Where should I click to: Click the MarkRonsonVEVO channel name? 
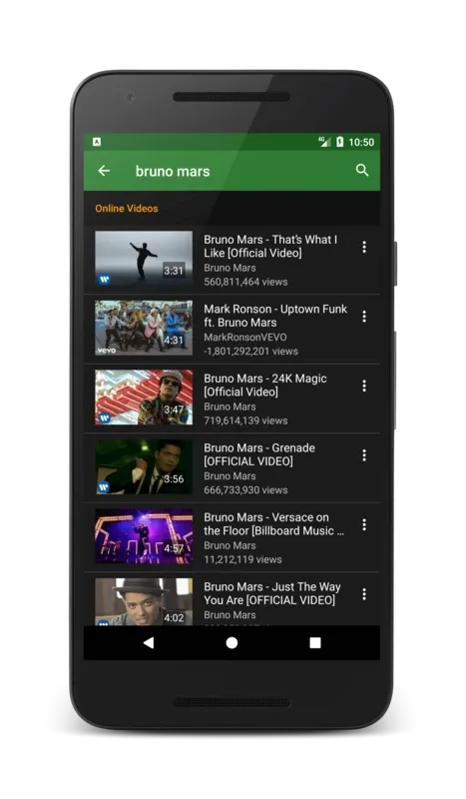click(244, 337)
